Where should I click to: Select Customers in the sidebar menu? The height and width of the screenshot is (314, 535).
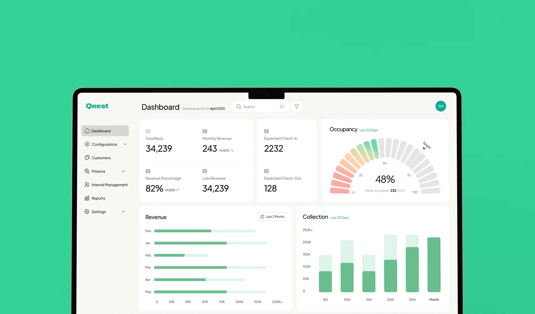(101, 158)
